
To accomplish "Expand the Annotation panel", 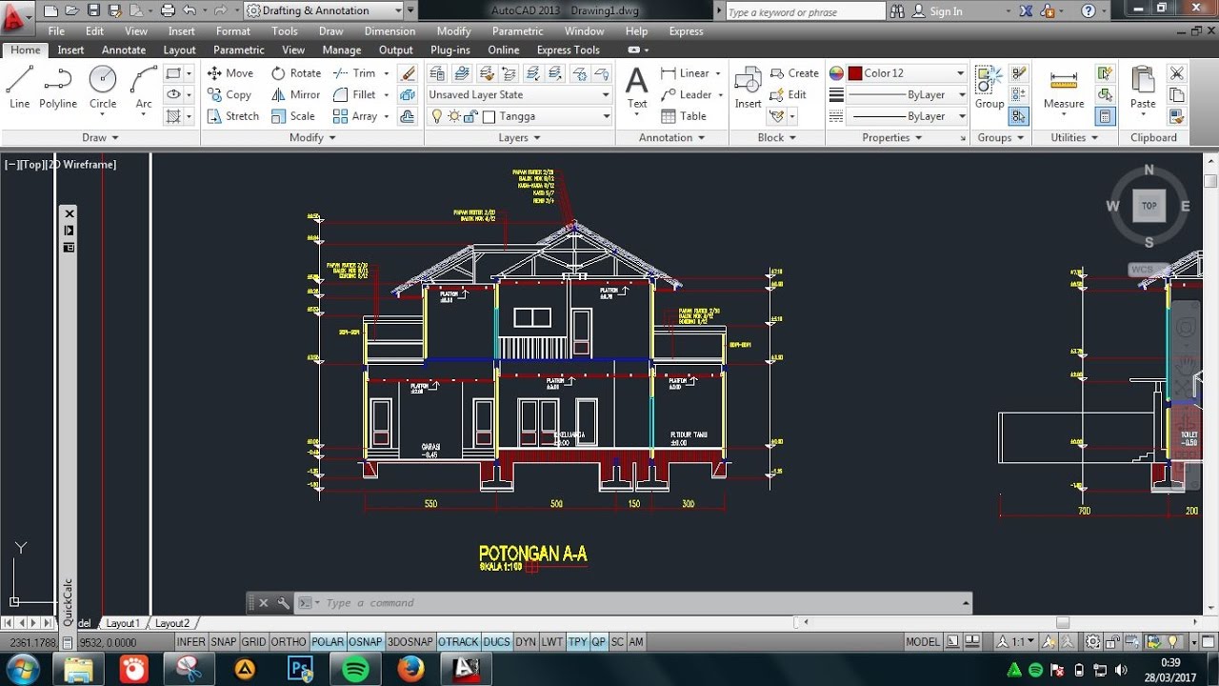I will (671, 137).
